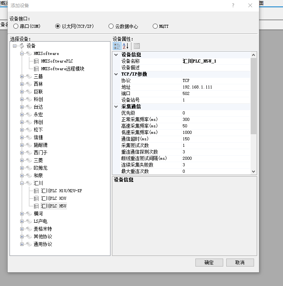
Task: Expand the 横河 tree node
Action: [22, 214]
